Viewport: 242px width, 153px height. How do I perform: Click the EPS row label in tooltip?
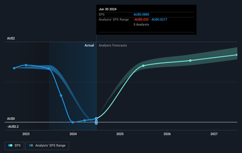[x=102, y=14]
